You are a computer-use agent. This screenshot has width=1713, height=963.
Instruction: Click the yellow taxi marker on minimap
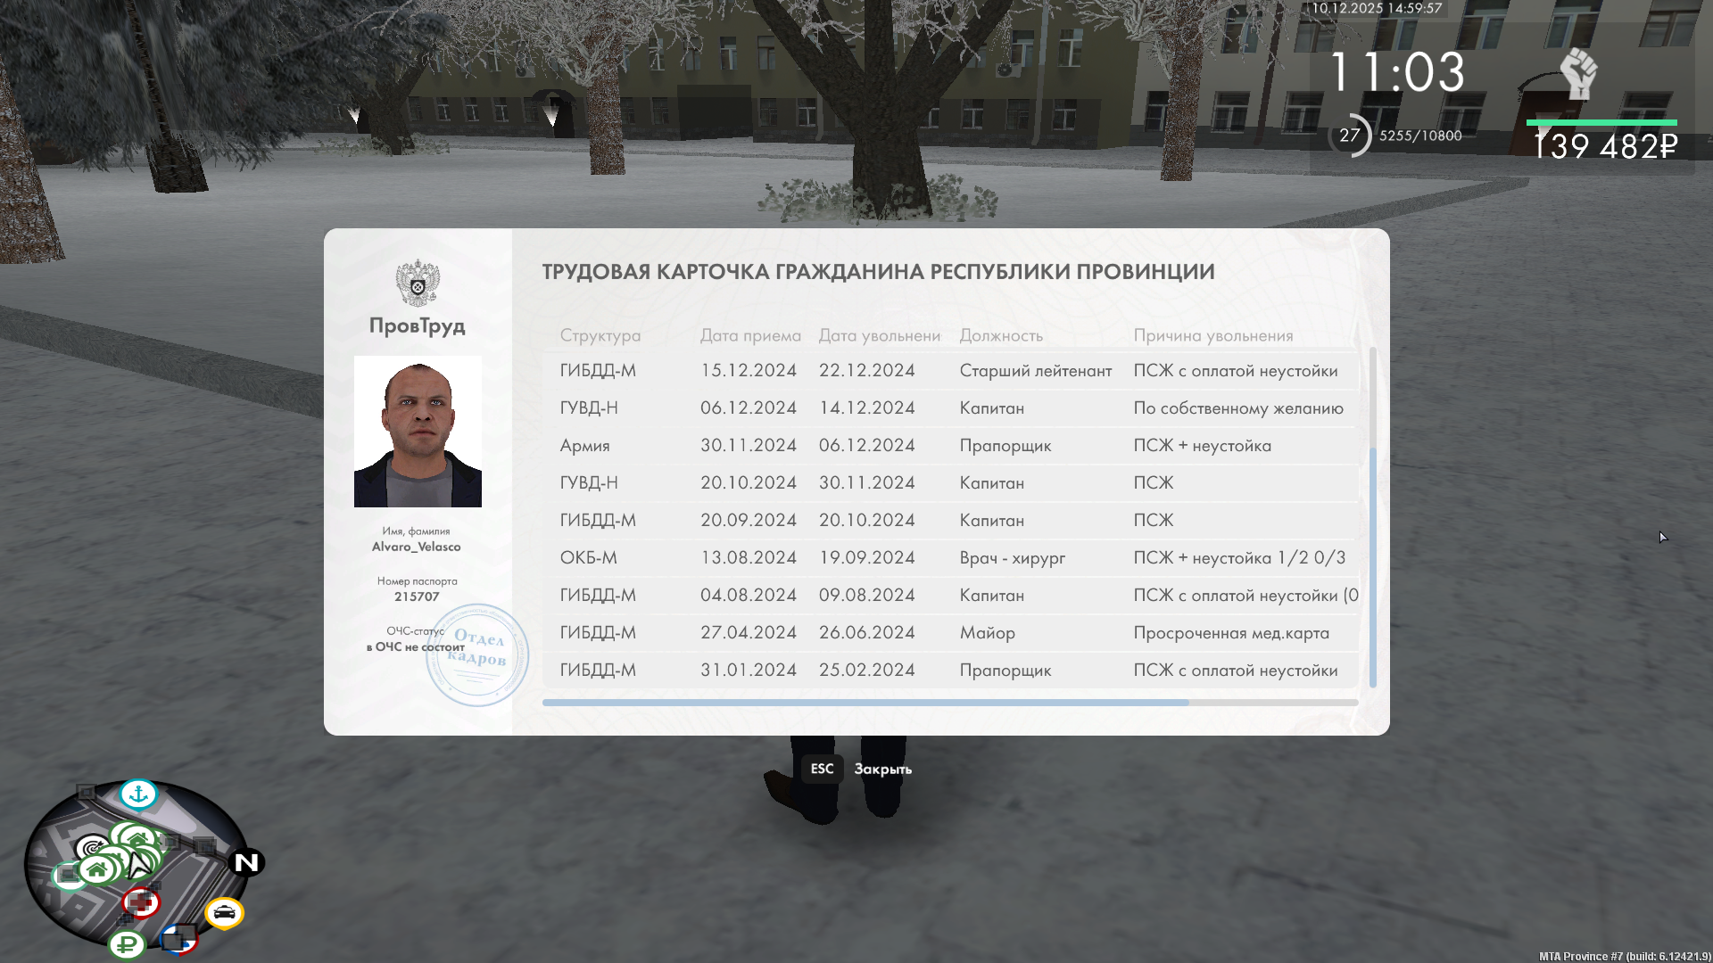click(x=224, y=913)
